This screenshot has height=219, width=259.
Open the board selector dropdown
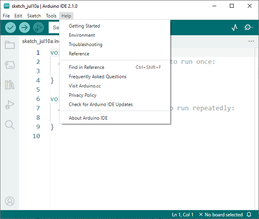[x=54, y=28]
